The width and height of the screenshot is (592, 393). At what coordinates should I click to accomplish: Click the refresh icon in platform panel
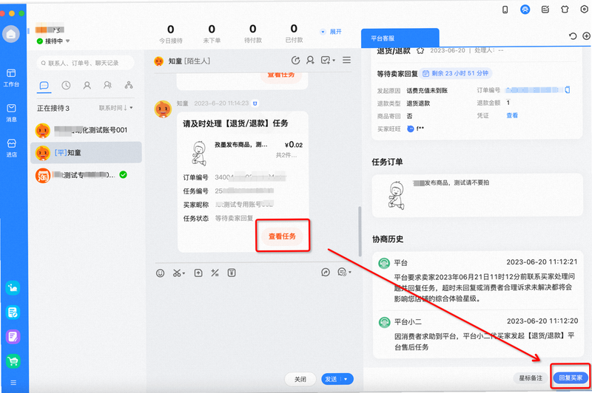(573, 36)
